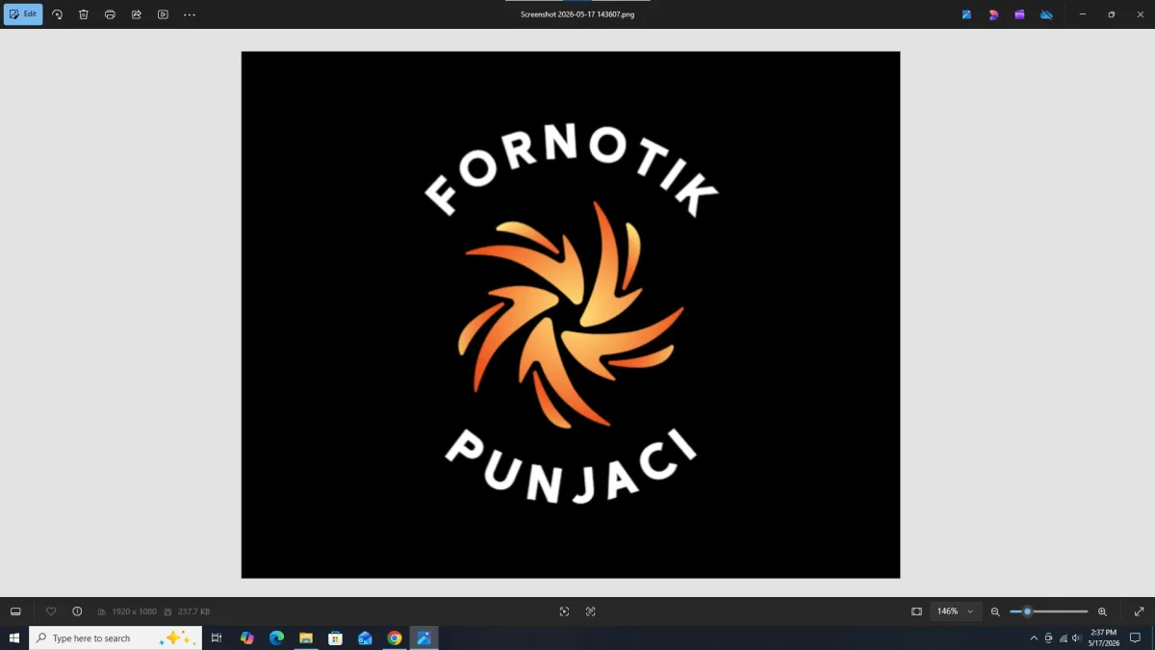Open the See more three-dots menu

tap(190, 14)
